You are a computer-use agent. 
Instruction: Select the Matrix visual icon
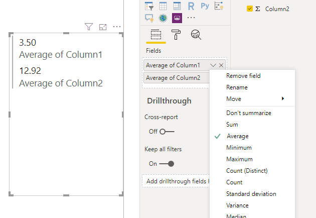click(x=177, y=6)
